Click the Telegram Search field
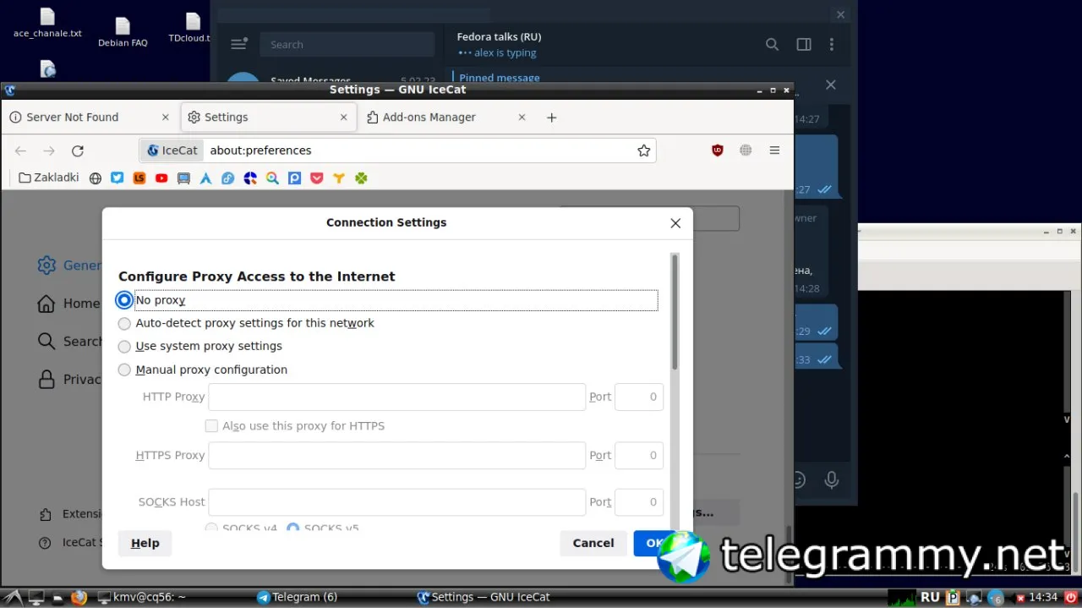This screenshot has width=1082, height=608. click(347, 45)
